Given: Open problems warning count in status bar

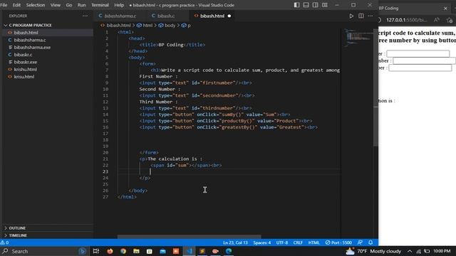Looking at the screenshot, I should coord(5,242).
